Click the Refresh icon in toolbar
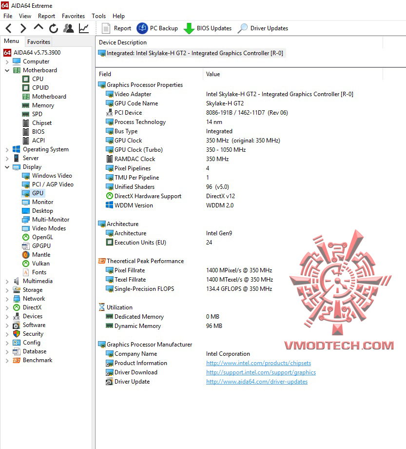Screen dimensions: 406x449 (54, 28)
